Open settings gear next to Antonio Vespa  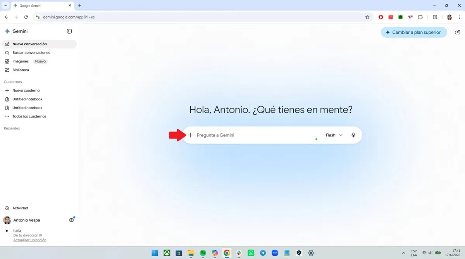tap(71, 220)
